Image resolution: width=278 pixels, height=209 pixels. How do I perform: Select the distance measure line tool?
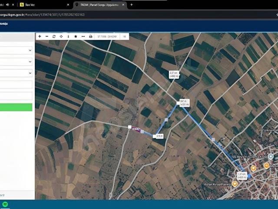click(83, 37)
